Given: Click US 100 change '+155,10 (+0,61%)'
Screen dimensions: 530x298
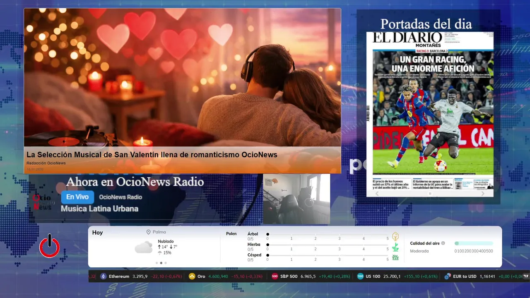Looking at the screenshot, I should [421, 276].
